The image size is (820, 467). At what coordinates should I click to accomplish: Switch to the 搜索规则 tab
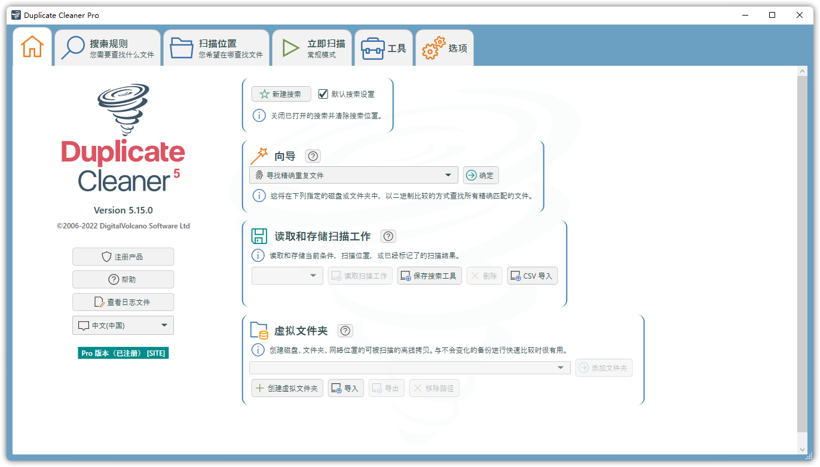tap(108, 48)
